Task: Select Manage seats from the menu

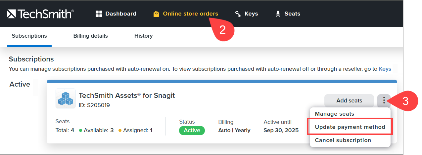Action: [334, 114]
